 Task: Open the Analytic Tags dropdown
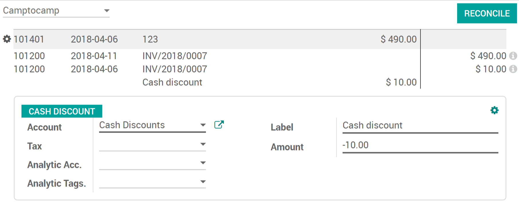203,181
